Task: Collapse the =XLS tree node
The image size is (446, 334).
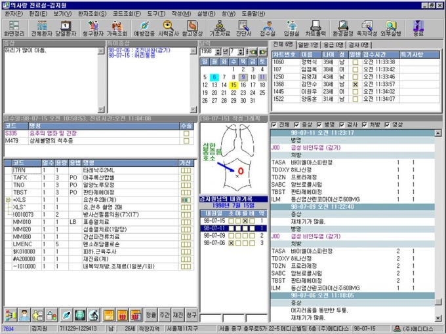Action: click(8, 199)
